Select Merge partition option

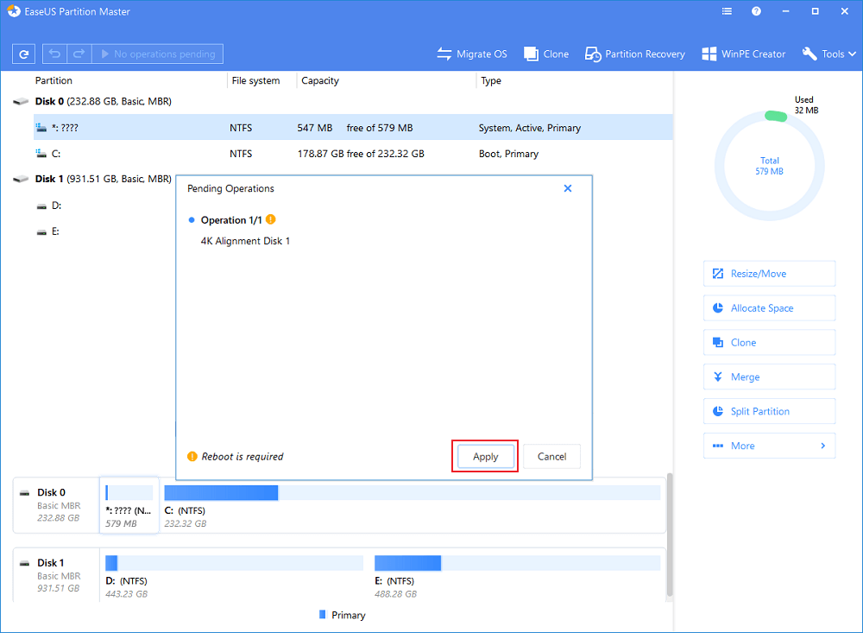pyautogui.click(x=769, y=377)
